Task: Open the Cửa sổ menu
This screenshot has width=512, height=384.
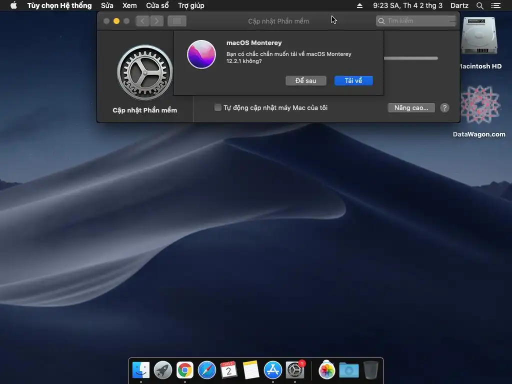Action: [157, 5]
